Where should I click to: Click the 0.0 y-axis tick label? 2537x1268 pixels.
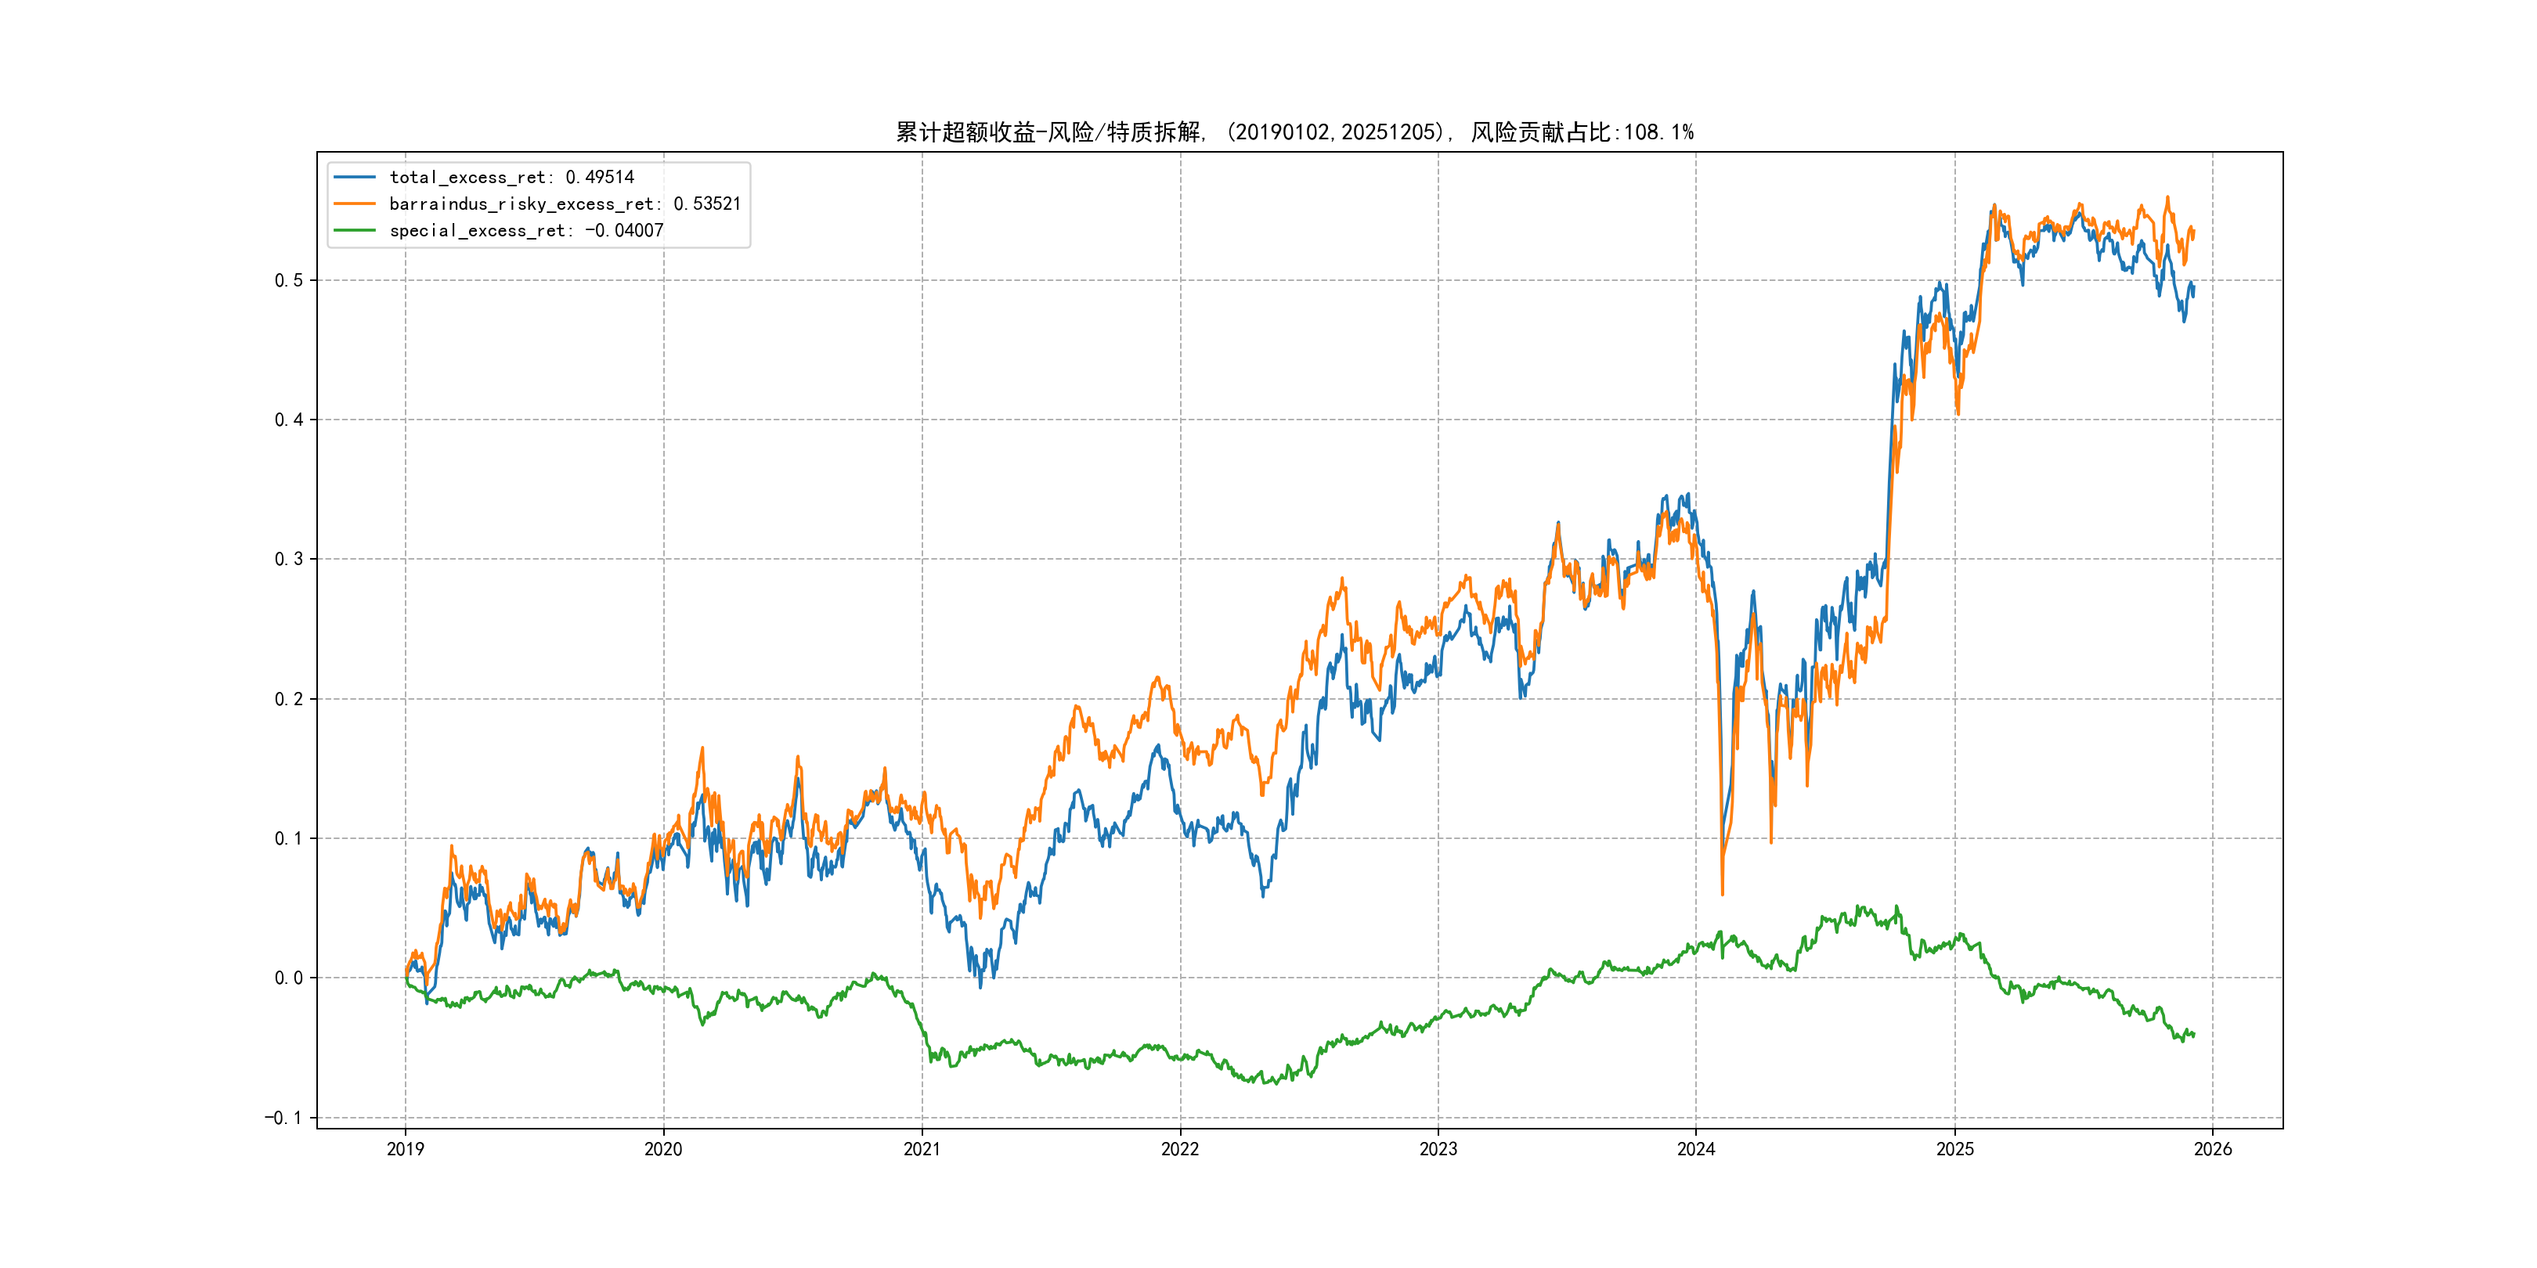[289, 978]
